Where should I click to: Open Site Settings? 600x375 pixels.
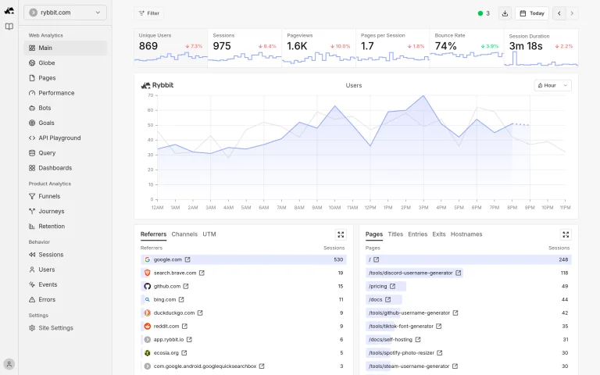[65, 328]
